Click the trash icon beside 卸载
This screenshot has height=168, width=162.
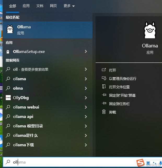point(104,112)
